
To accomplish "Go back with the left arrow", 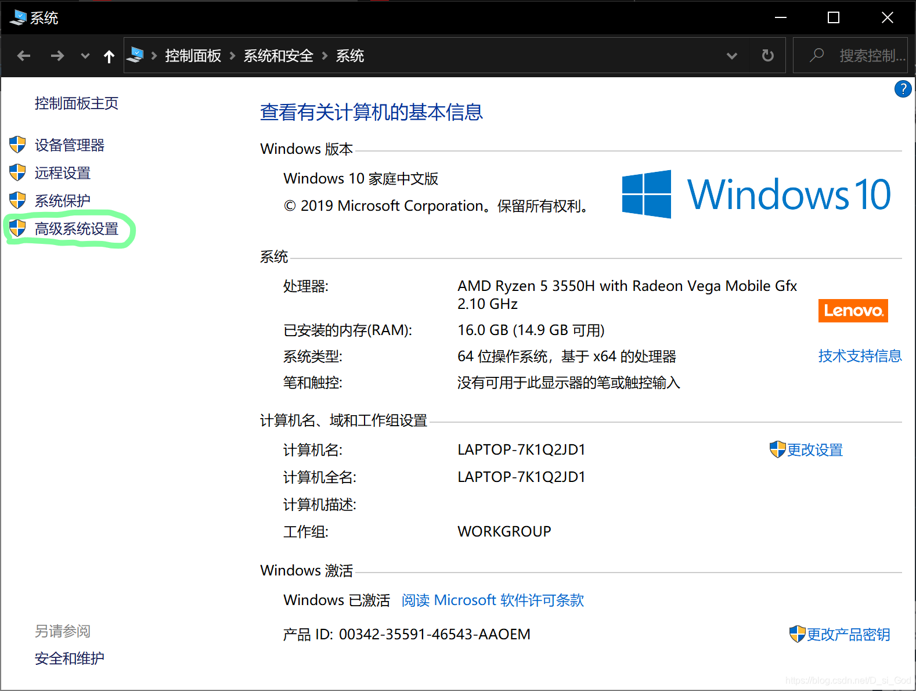I will coord(24,56).
